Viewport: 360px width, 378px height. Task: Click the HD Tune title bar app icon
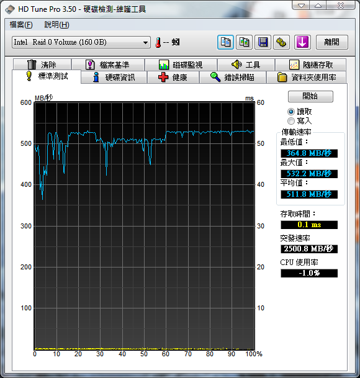(10, 9)
